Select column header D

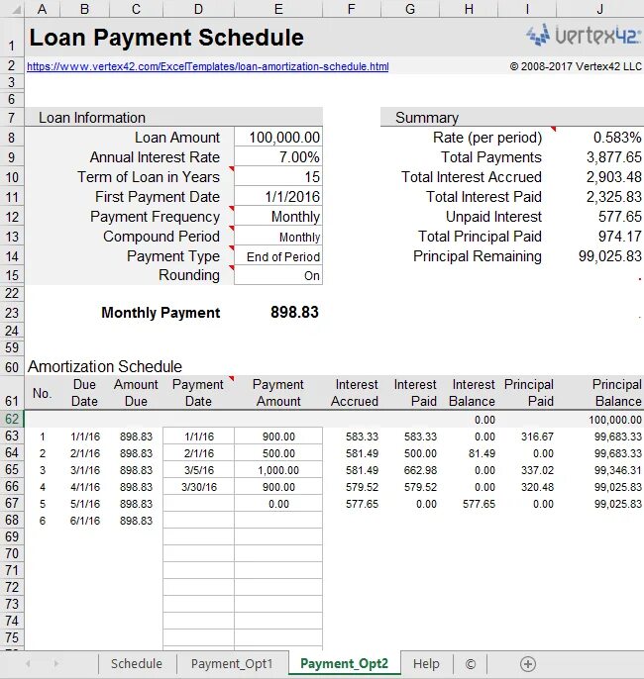pos(198,9)
